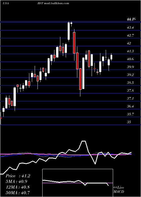Screen dimensions: 141x197
Task: Click the 5MA : 40.9 readout
Action: point(16,182)
